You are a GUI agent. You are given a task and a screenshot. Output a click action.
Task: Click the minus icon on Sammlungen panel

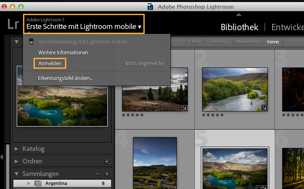point(98,174)
